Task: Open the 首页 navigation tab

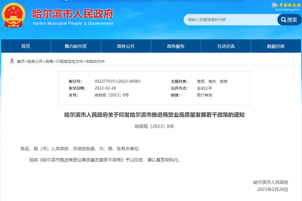Action: point(26,46)
